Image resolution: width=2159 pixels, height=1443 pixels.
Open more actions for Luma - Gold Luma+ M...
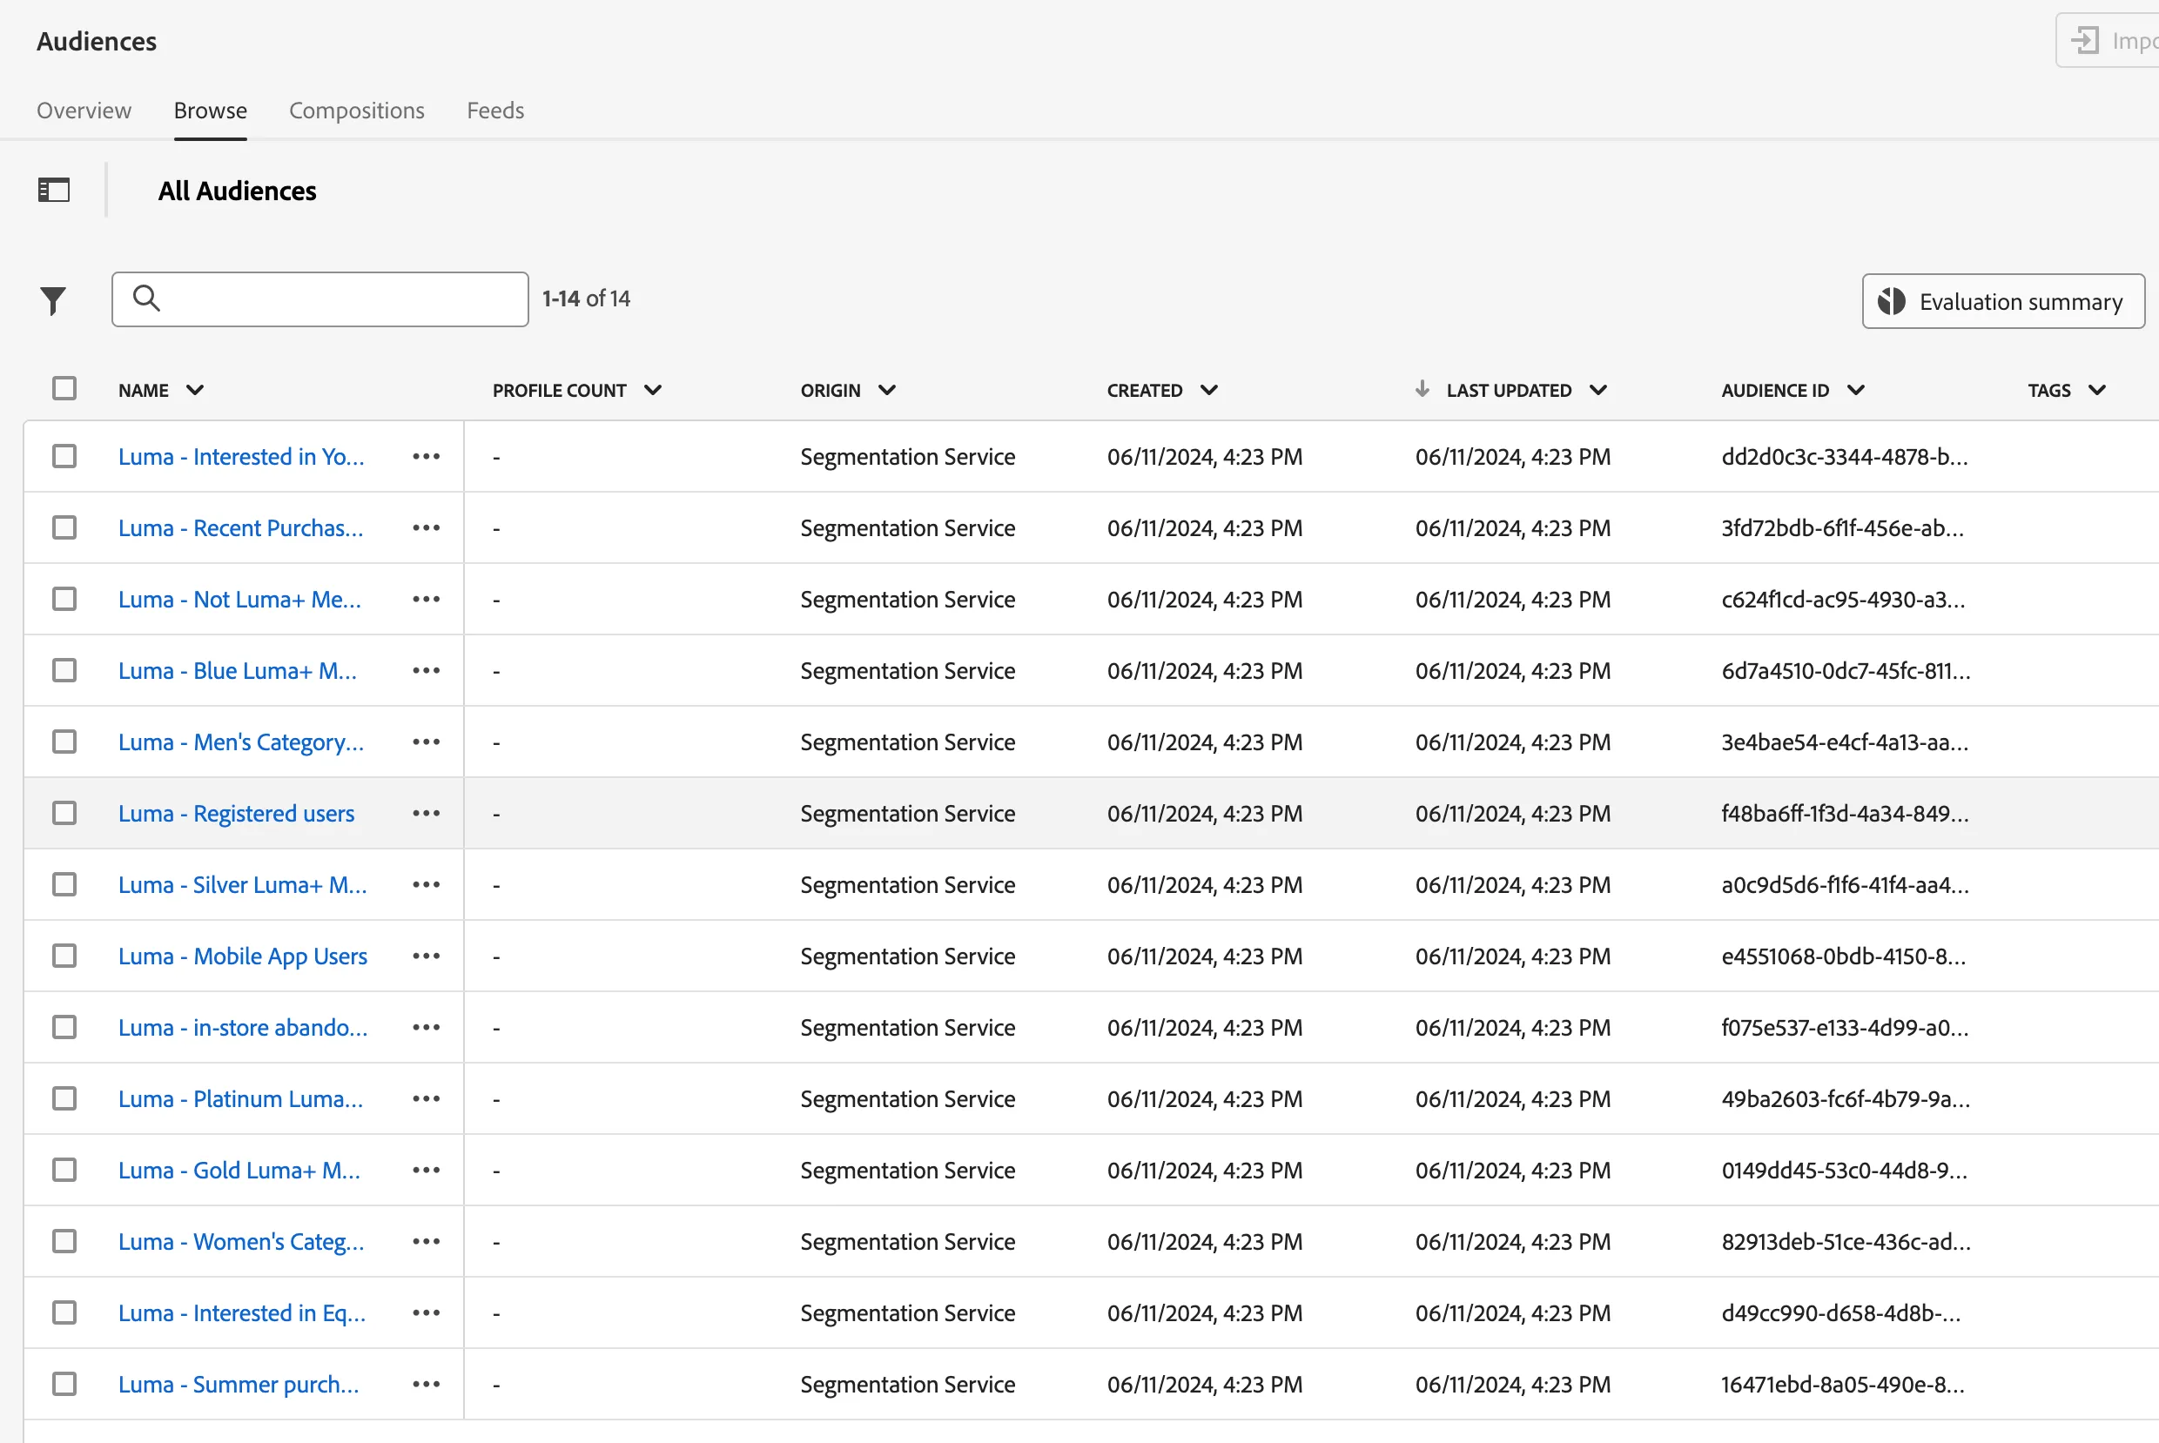coord(426,1170)
